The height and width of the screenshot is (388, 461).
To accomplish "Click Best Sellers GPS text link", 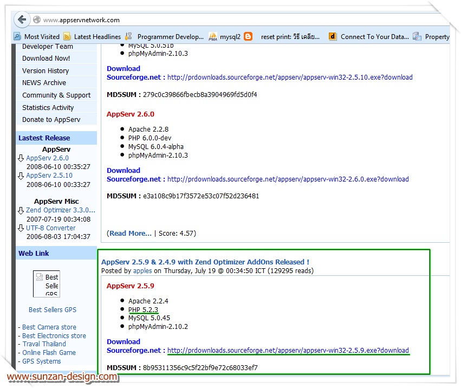I will point(53,310).
